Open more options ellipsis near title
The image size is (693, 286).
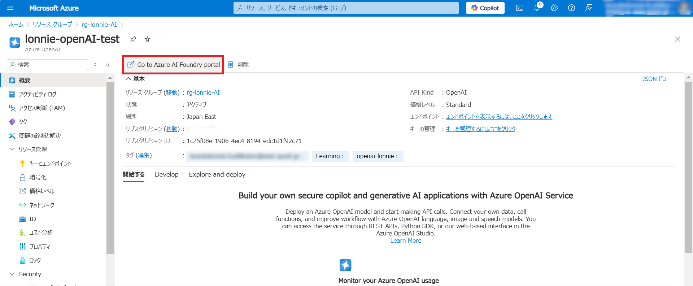[161, 39]
